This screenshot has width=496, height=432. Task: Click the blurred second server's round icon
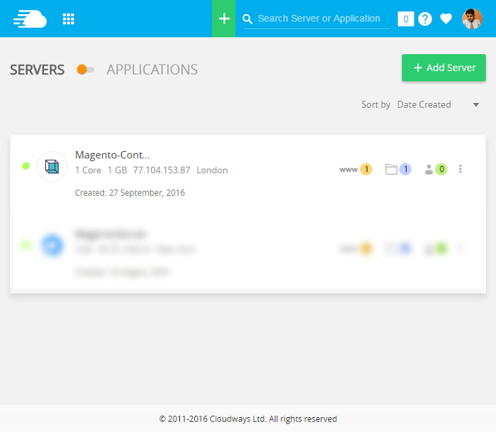(x=52, y=245)
